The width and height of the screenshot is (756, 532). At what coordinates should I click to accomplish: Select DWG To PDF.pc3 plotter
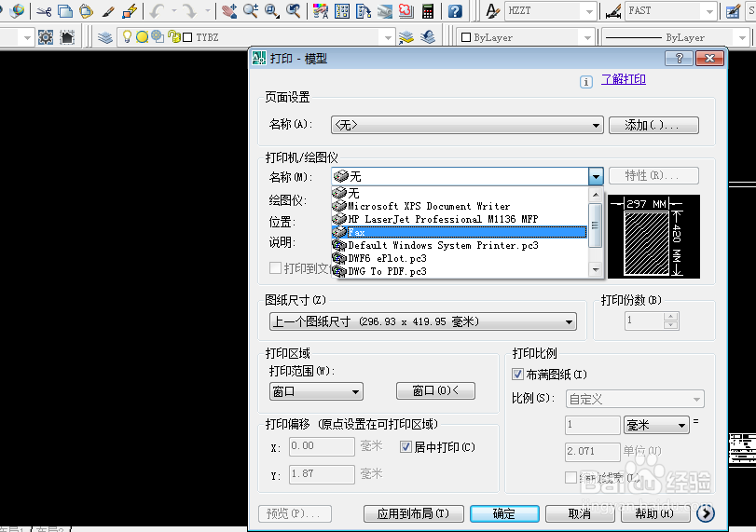point(460,271)
